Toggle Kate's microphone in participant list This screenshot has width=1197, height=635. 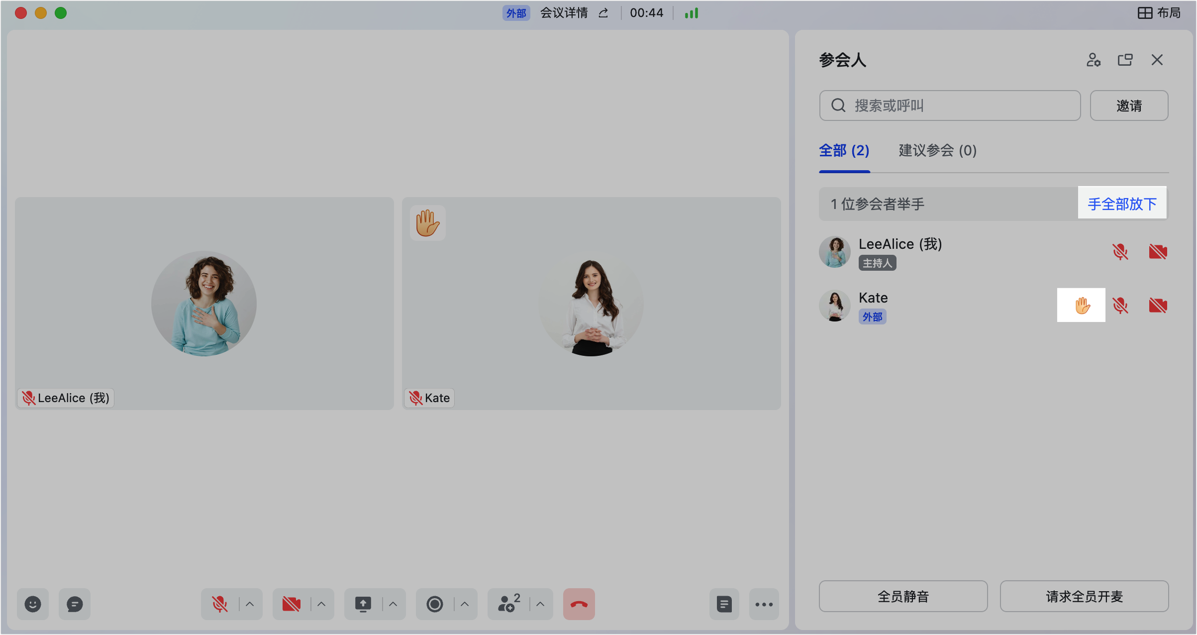point(1120,305)
